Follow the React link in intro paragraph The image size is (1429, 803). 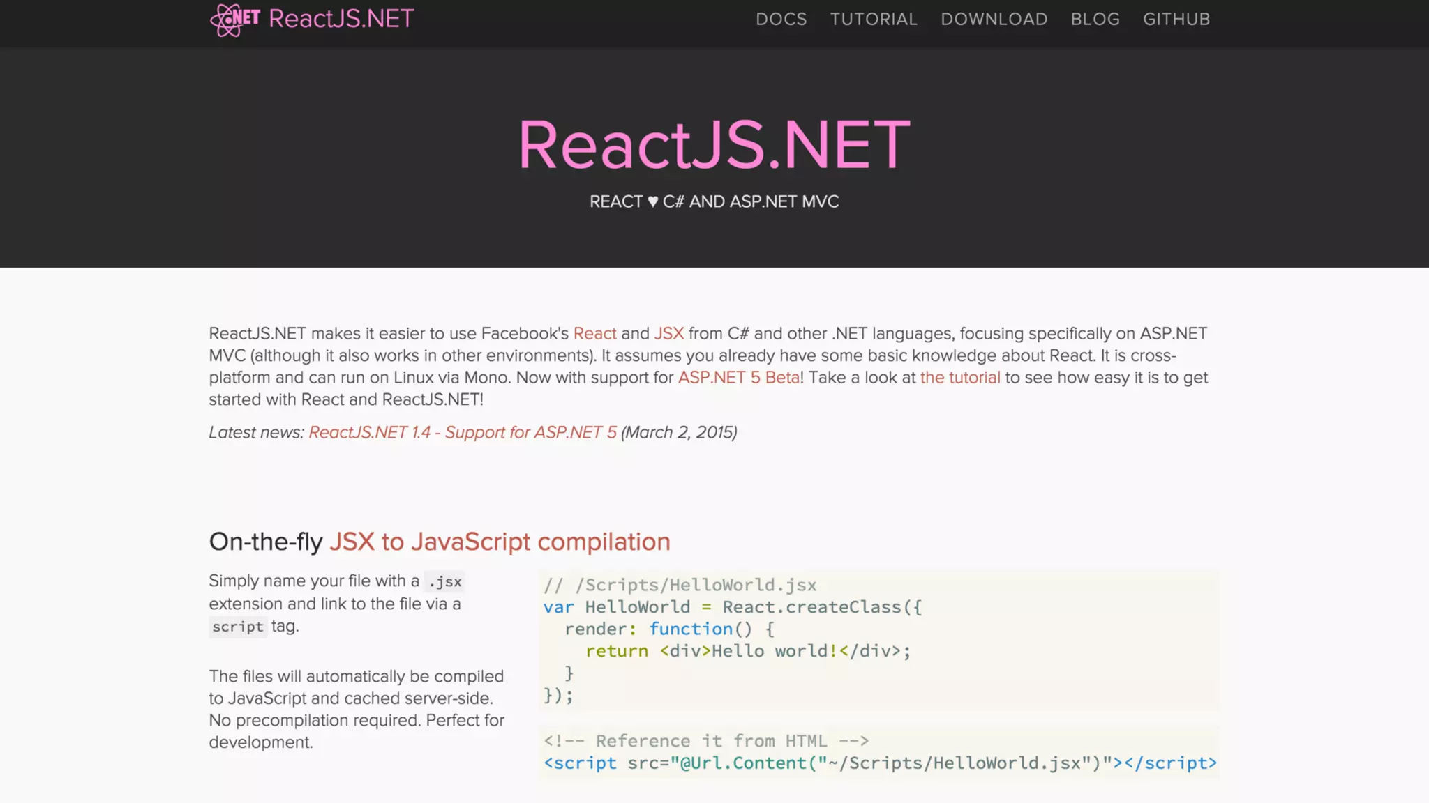coord(594,334)
